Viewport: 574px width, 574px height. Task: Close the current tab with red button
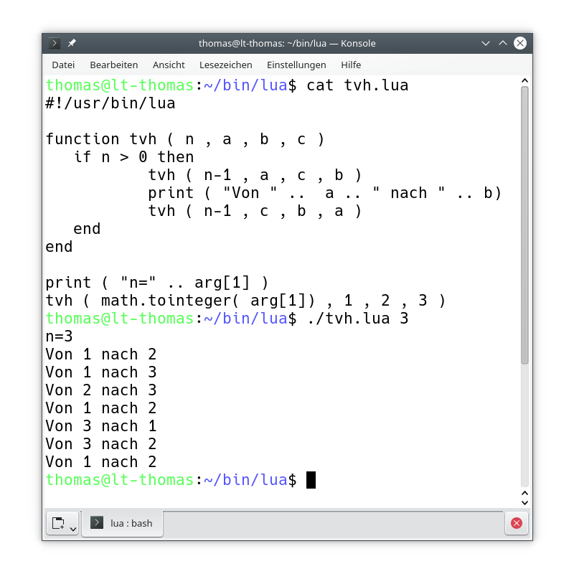click(515, 523)
